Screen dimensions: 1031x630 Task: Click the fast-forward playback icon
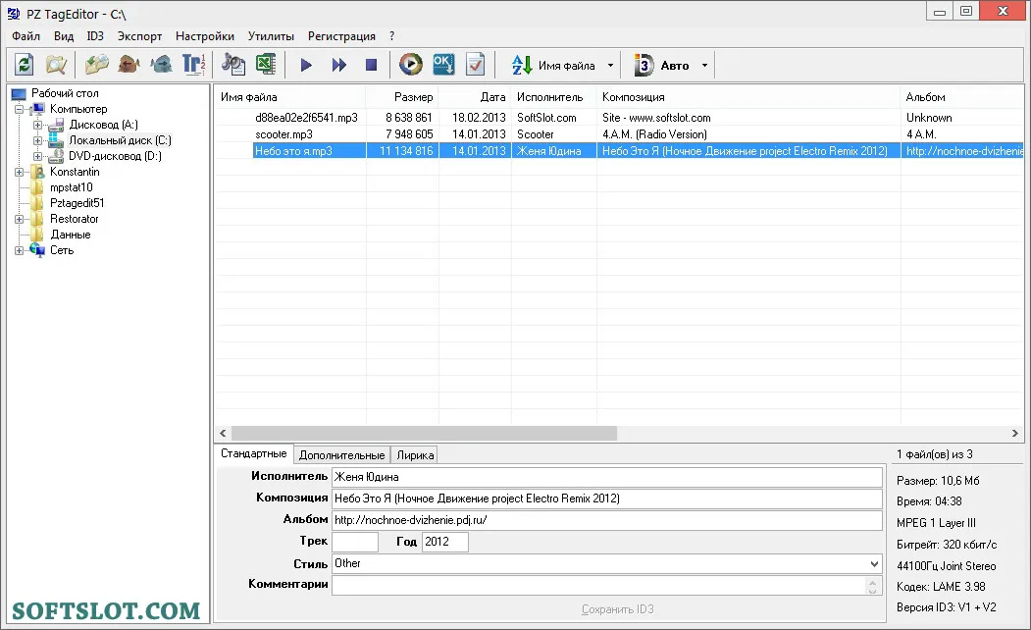pyautogui.click(x=338, y=65)
